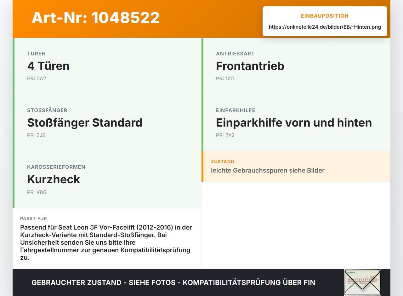This screenshot has width=403, height=296.
Task: Select the EINBAUPOSITION label
Action: pyautogui.click(x=325, y=16)
